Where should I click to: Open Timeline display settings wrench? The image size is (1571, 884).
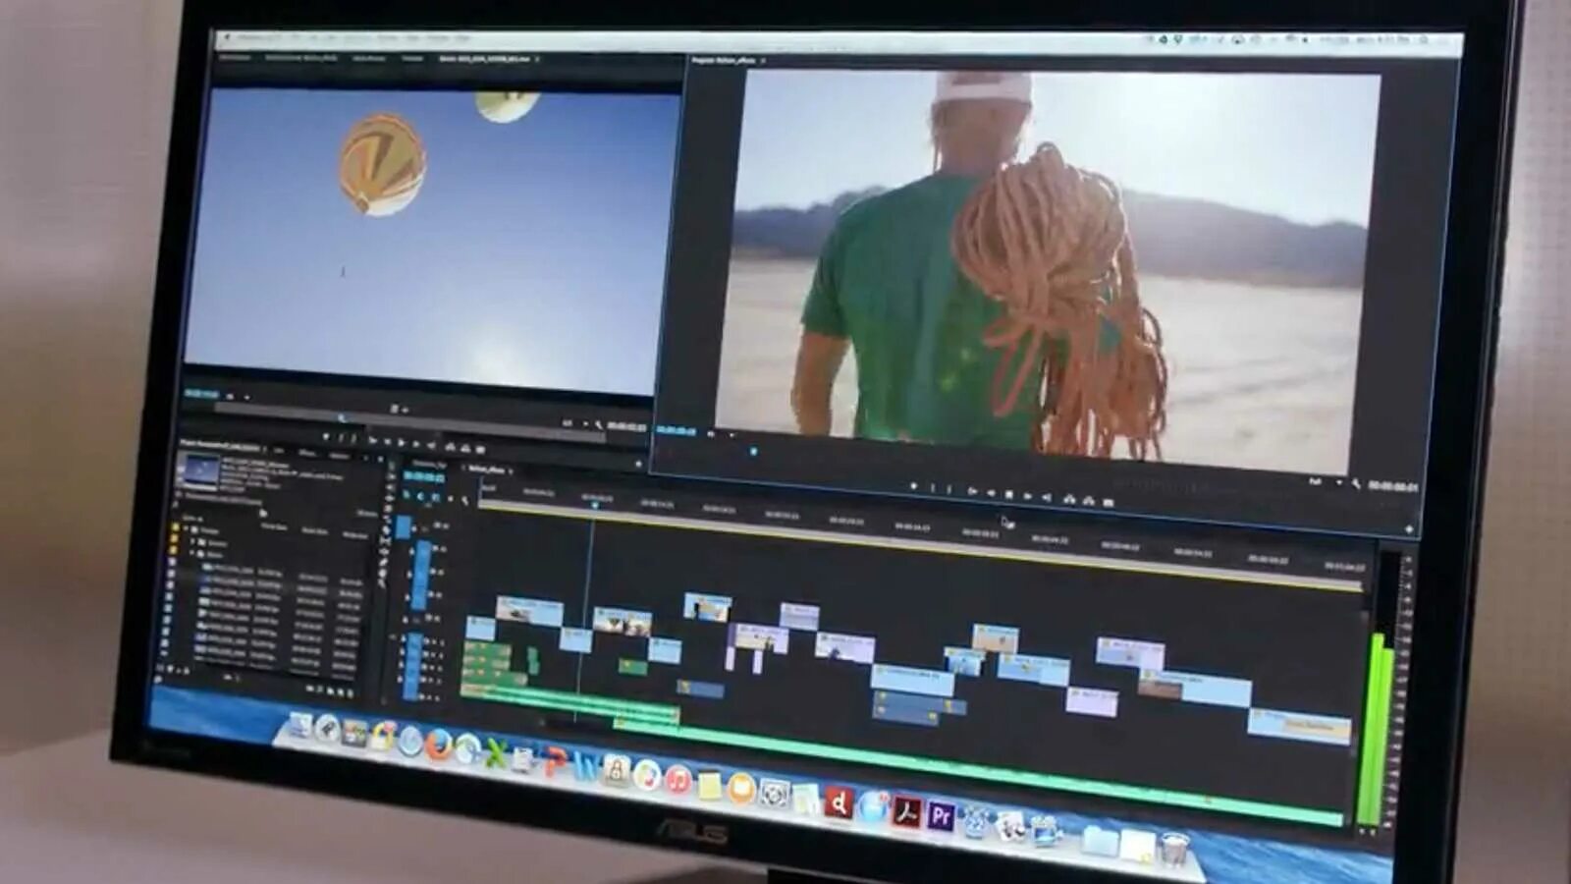(x=464, y=500)
